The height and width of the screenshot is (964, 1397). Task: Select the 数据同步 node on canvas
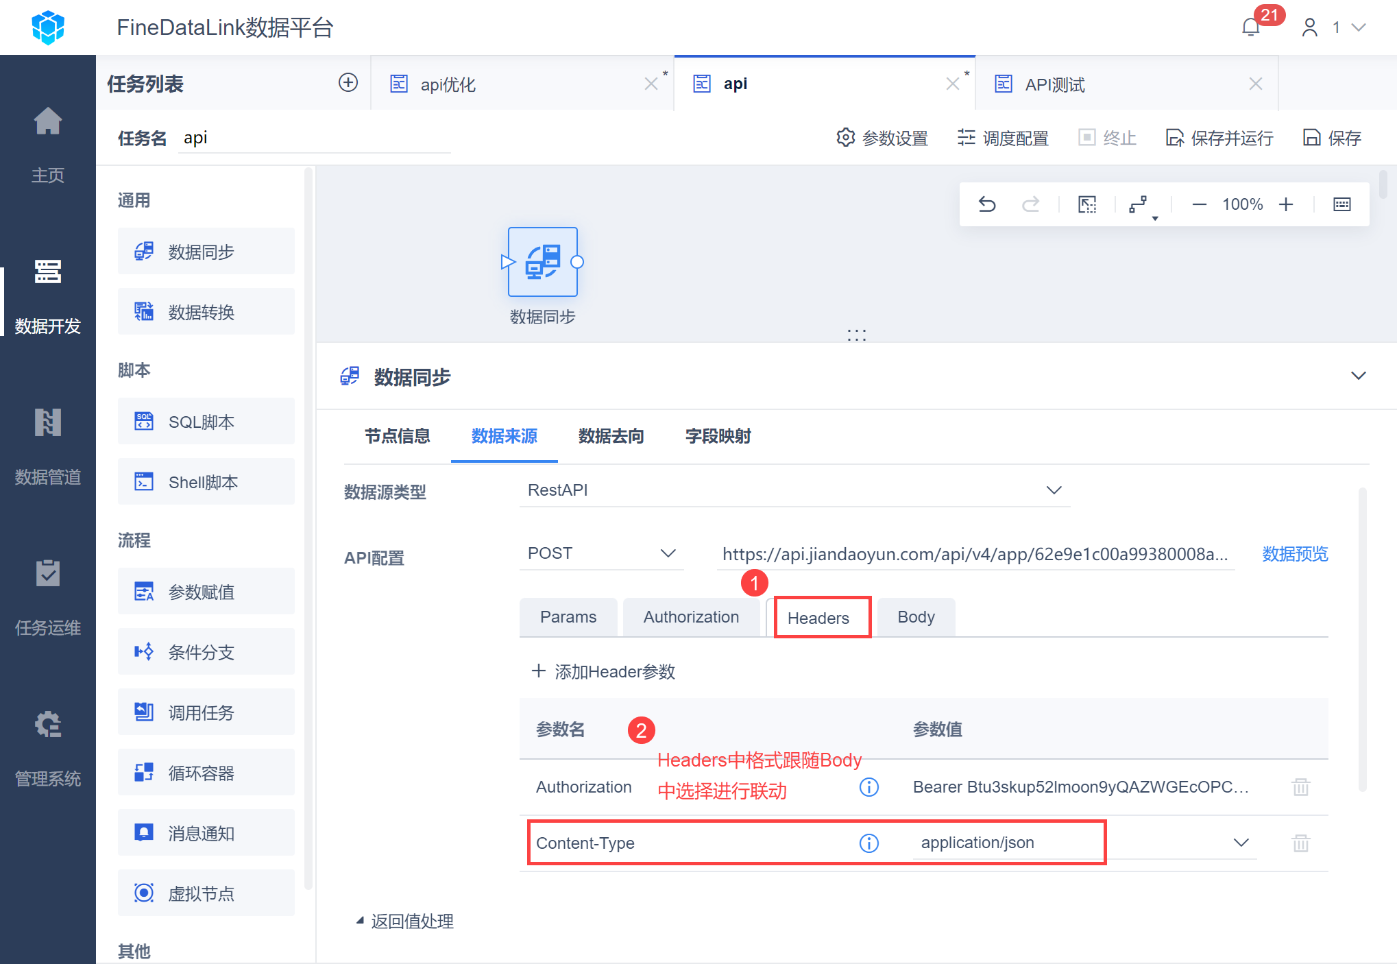542,262
